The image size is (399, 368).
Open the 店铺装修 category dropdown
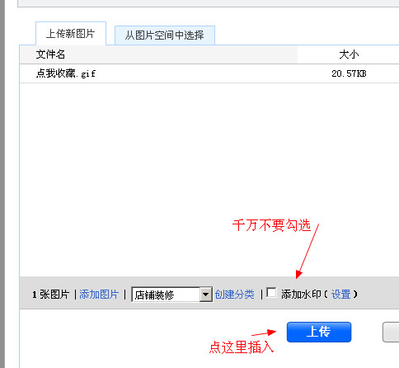tap(172, 295)
